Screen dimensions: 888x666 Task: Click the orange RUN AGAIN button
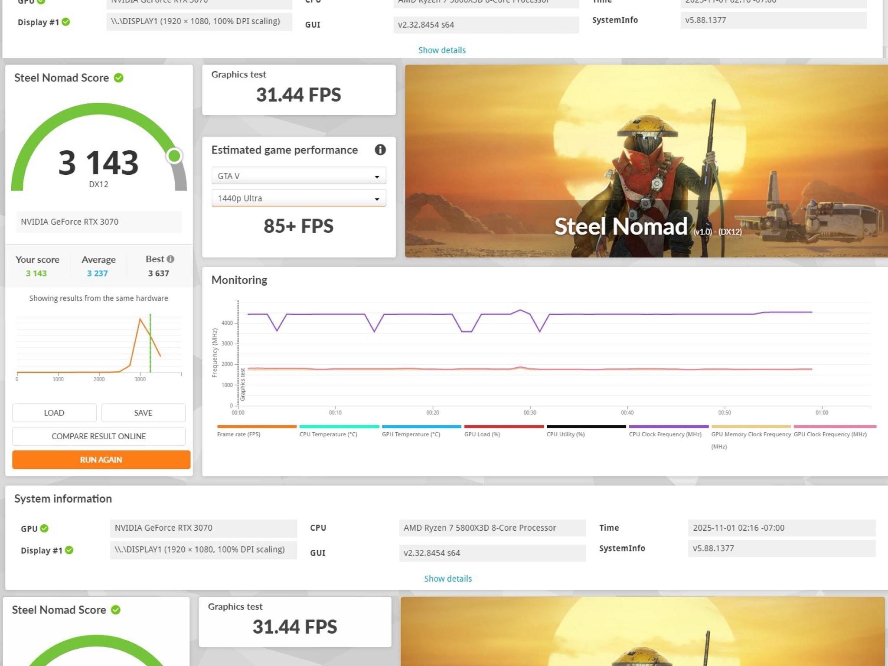click(x=101, y=460)
